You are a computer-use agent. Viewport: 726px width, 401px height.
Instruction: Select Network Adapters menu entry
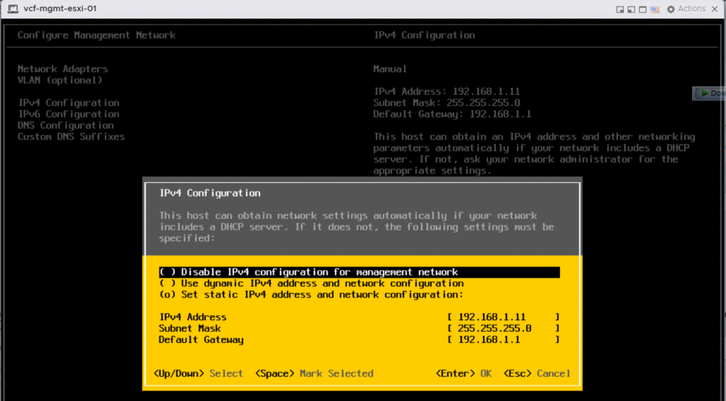coord(62,69)
